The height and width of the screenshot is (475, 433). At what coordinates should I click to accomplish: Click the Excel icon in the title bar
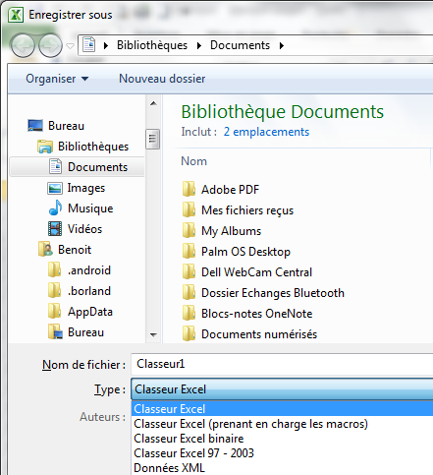pos(16,15)
